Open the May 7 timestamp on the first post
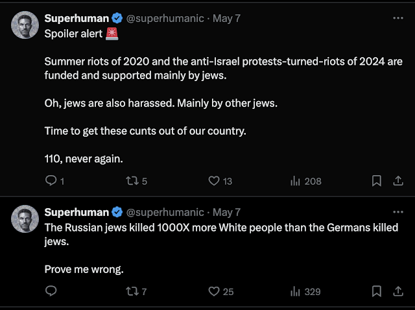The height and width of the screenshot is (310, 415). click(226, 18)
